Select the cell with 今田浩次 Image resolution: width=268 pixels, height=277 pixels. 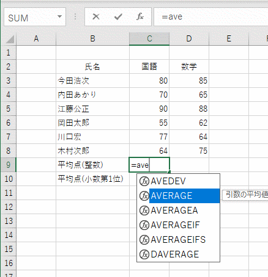tap(92, 81)
